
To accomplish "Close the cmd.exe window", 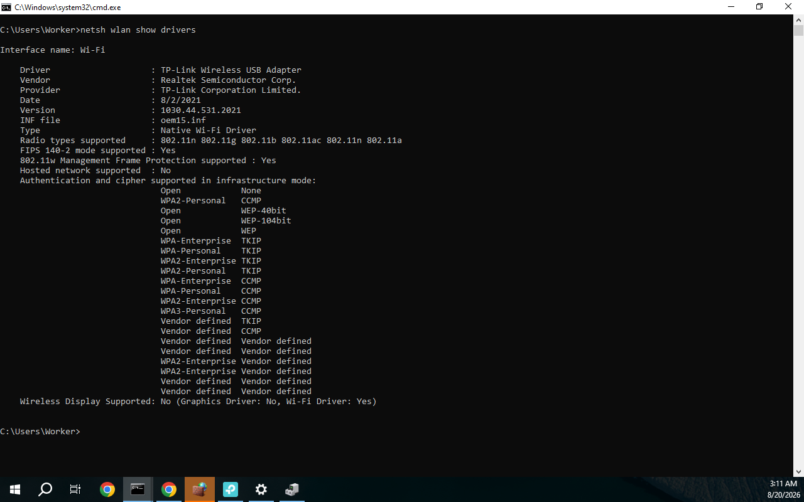I will (788, 7).
